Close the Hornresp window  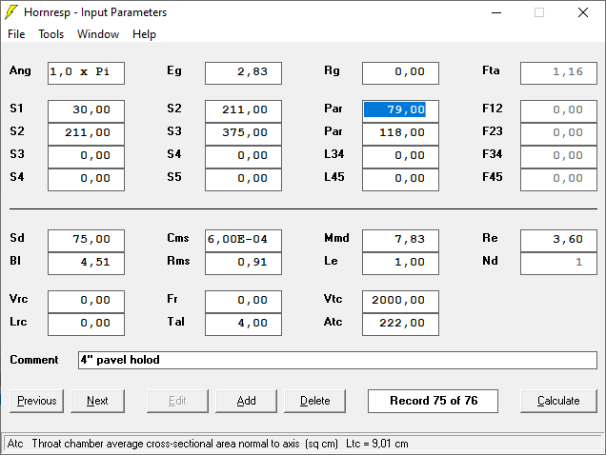point(583,12)
